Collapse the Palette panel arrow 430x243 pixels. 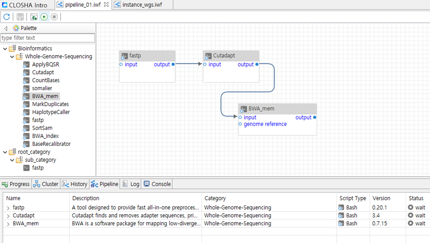point(6,28)
